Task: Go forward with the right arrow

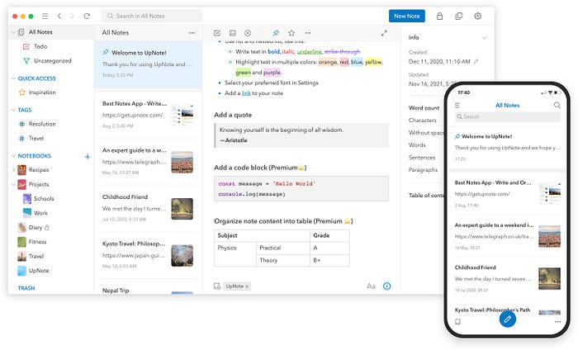Action: click(72, 16)
